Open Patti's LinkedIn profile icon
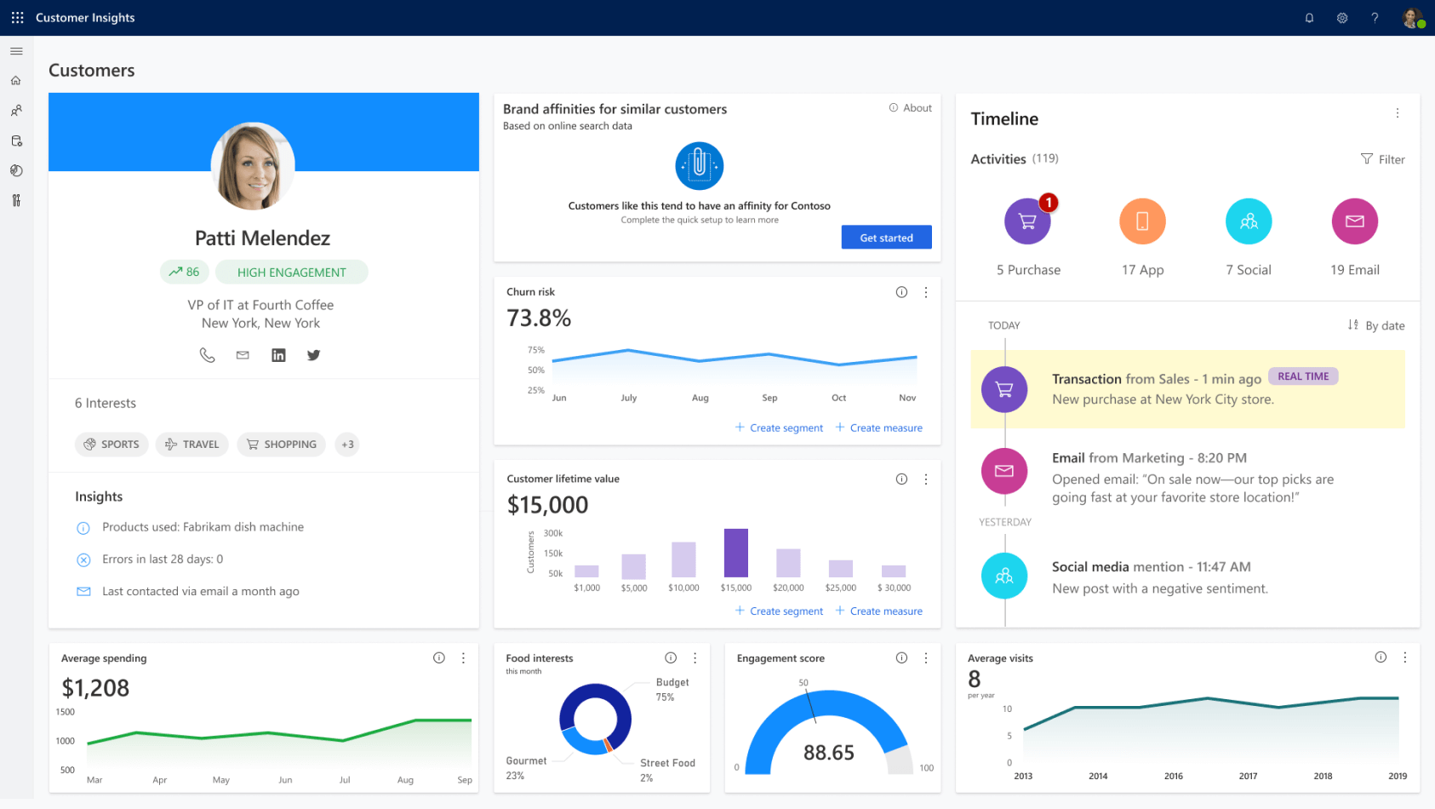 [x=278, y=355]
